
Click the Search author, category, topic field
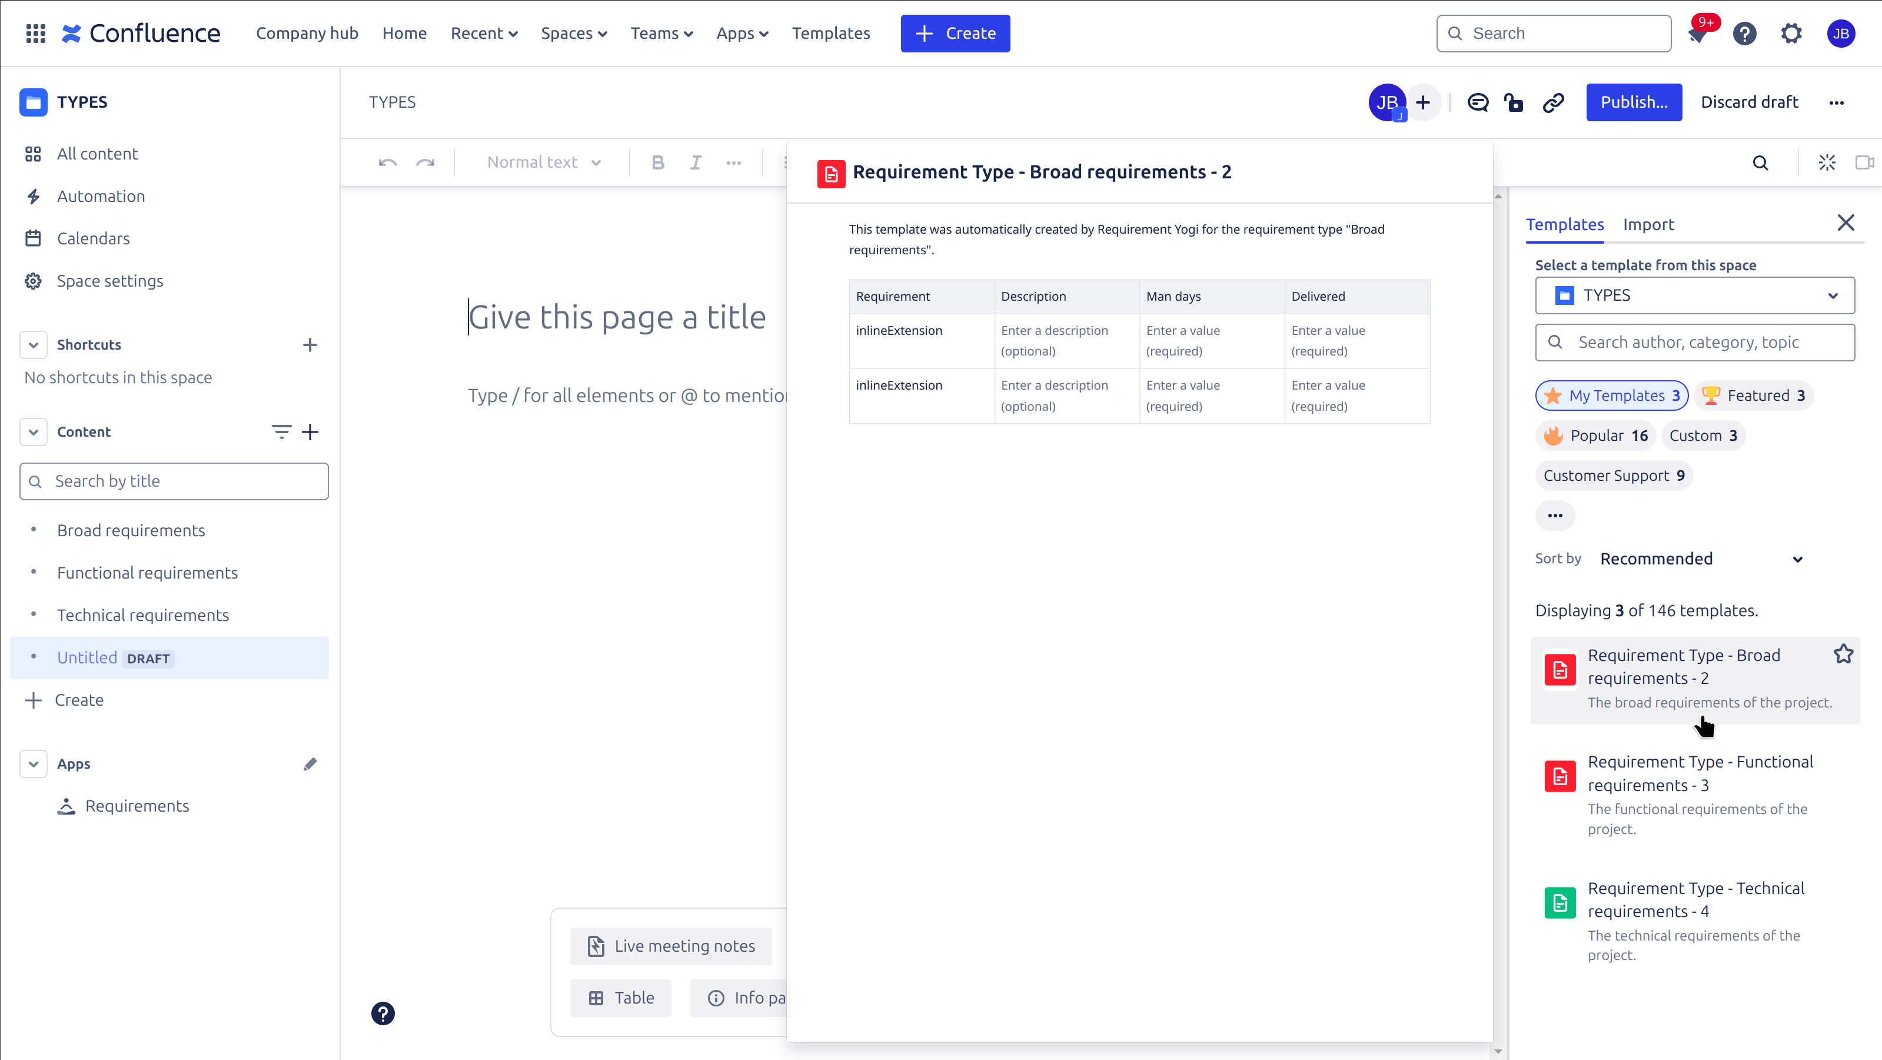click(x=1694, y=342)
